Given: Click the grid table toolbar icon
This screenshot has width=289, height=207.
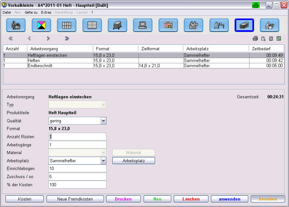Looking at the screenshot, I should click(x=67, y=25).
